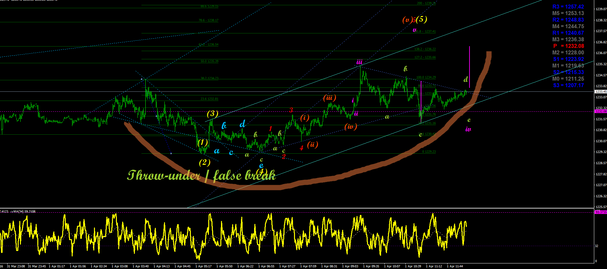Select the red P = 1232.08 pivot label

pyautogui.click(x=568, y=46)
